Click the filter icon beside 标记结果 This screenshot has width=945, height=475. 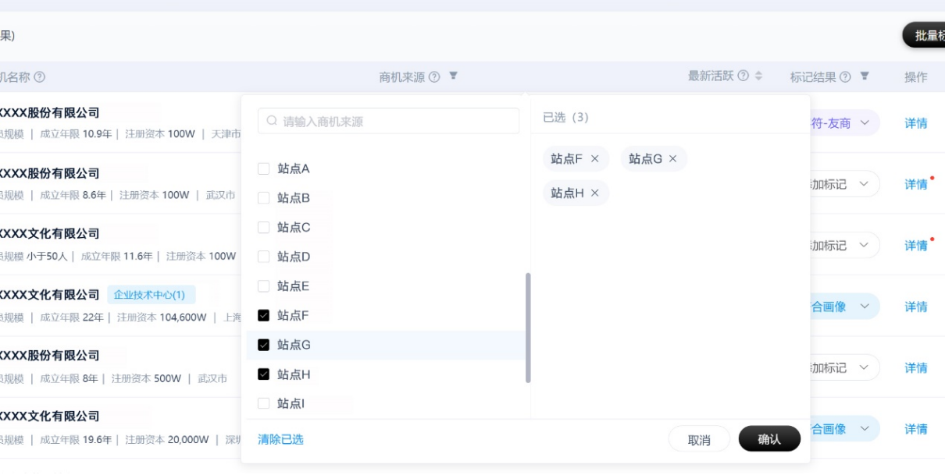tap(865, 76)
